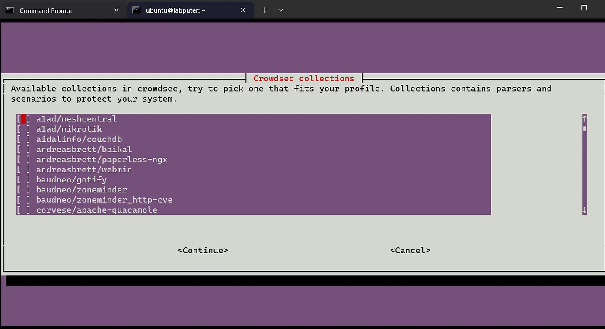Maximize the terminal window

click(584, 8)
